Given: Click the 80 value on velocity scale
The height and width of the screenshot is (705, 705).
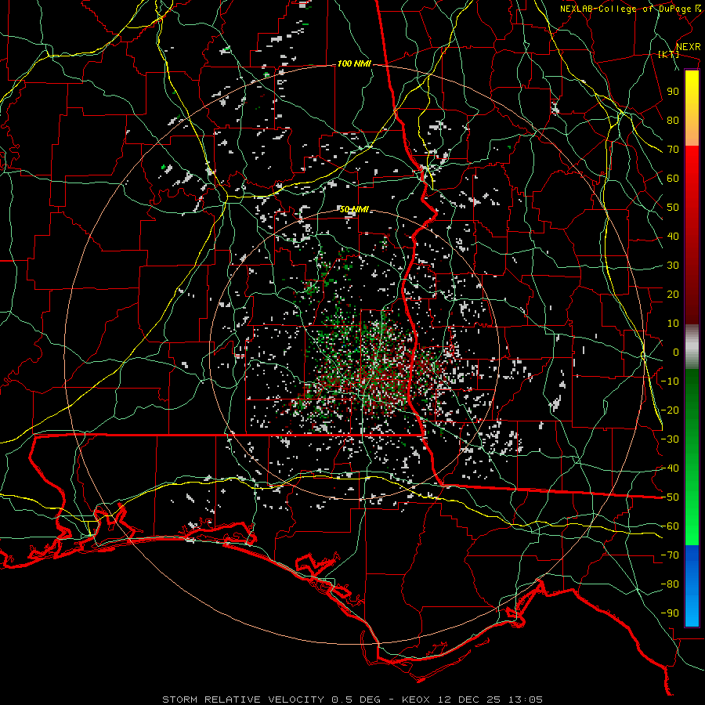Looking at the screenshot, I should coord(673,121).
